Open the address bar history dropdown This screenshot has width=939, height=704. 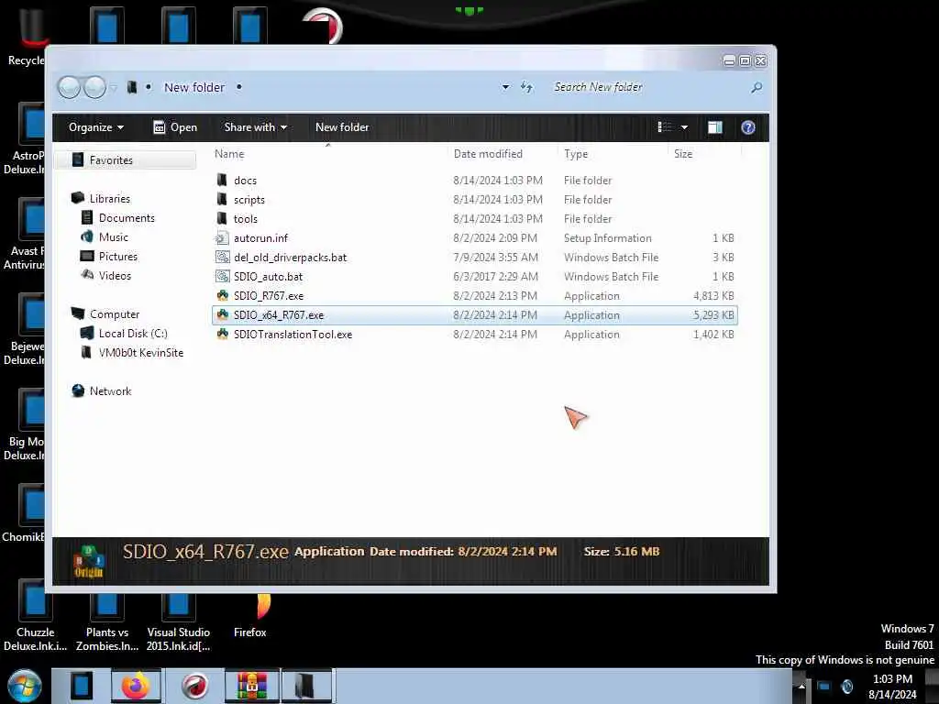click(x=505, y=87)
